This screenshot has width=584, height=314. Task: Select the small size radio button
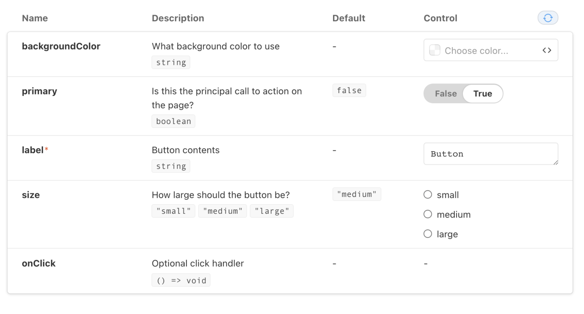[428, 195]
